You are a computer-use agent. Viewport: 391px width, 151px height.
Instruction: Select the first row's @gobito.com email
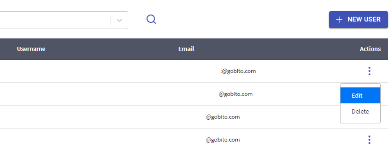pyautogui.click(x=239, y=71)
